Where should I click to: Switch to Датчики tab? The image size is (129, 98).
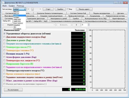[x=121, y=13]
